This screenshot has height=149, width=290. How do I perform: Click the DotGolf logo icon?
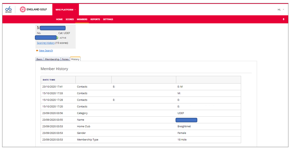pos(9,9)
